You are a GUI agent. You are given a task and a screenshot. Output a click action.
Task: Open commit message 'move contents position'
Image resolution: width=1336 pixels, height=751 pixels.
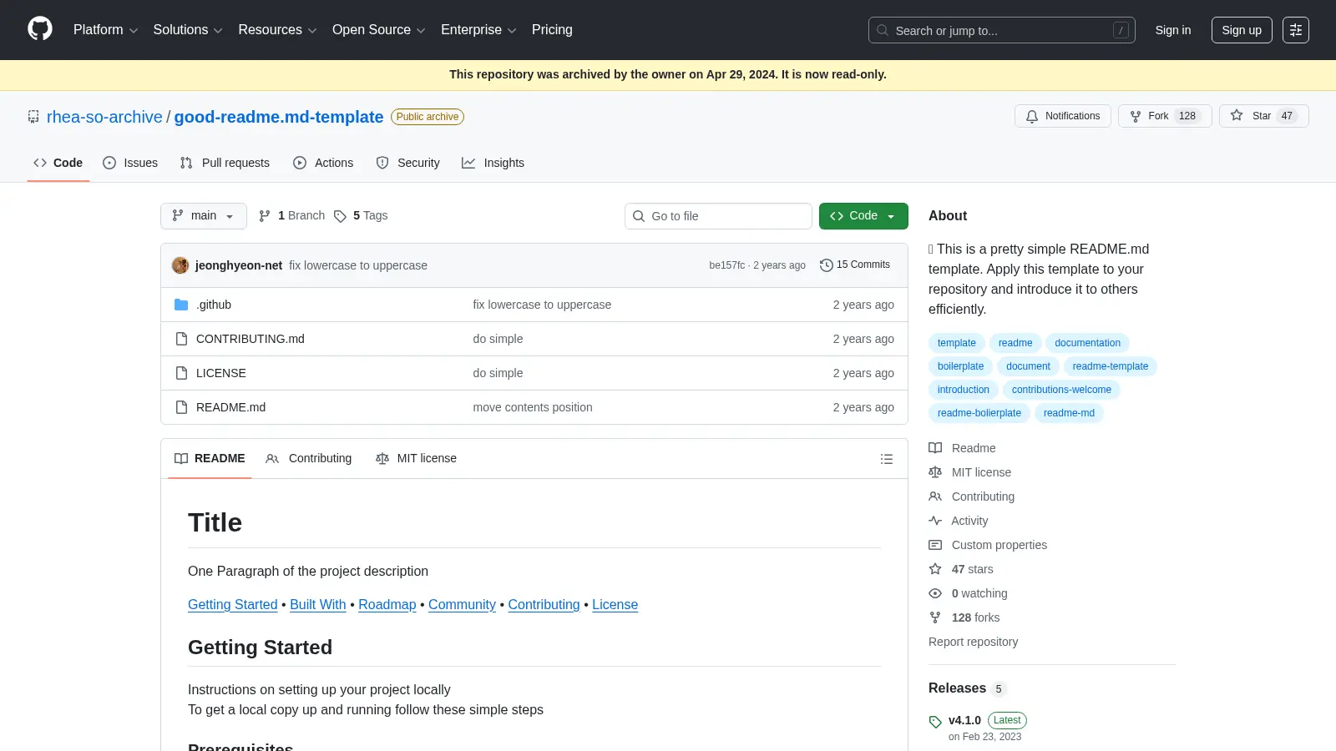coord(533,407)
